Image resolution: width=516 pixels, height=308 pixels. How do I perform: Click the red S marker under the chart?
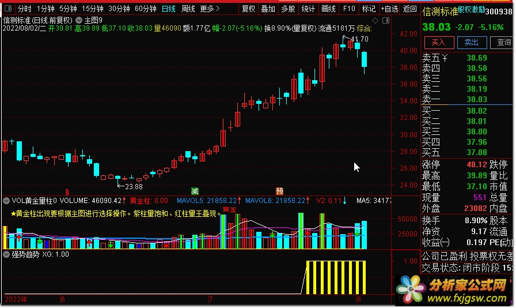[67, 192]
